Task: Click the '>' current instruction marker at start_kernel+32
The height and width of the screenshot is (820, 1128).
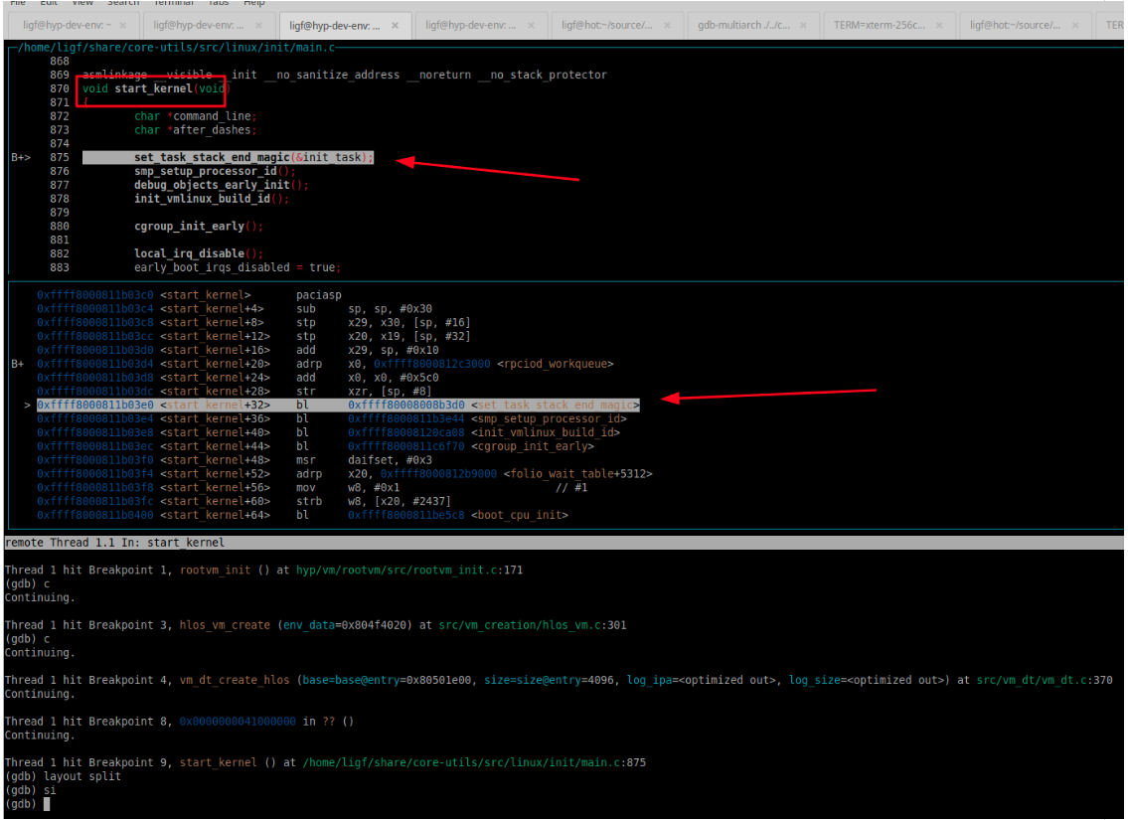Action: click(x=28, y=406)
